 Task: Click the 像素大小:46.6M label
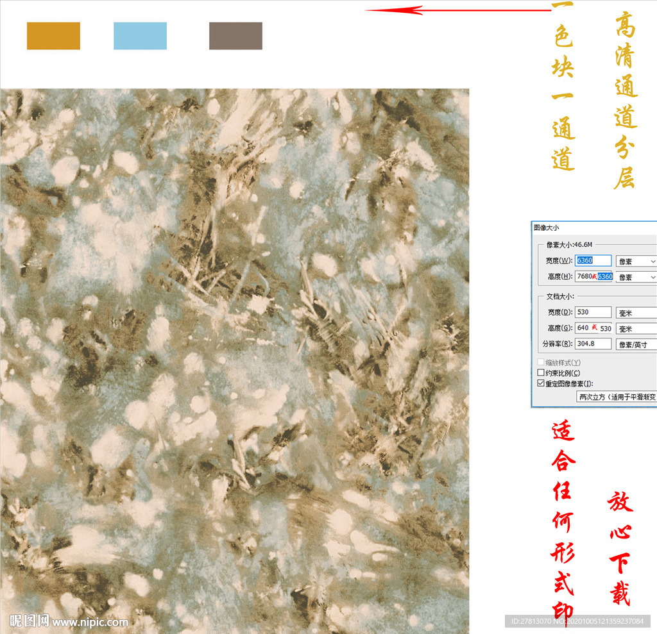coord(569,244)
